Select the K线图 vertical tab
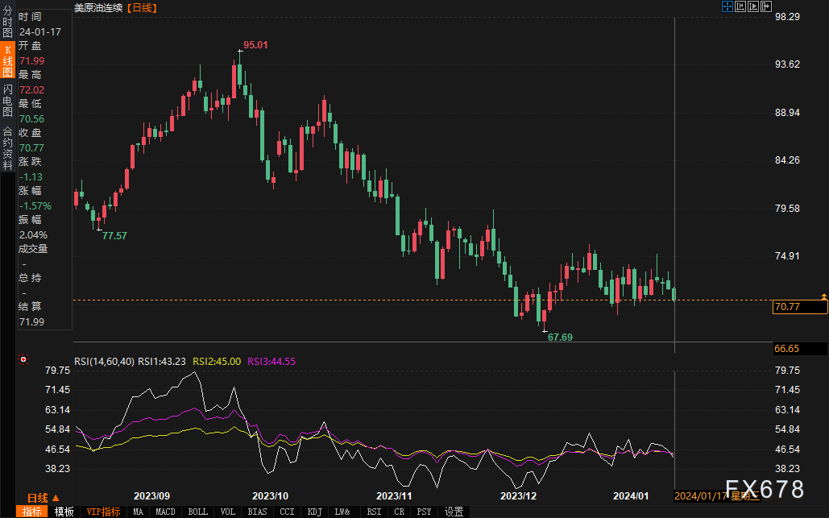Image resolution: width=829 pixels, height=518 pixels. coord(7,60)
